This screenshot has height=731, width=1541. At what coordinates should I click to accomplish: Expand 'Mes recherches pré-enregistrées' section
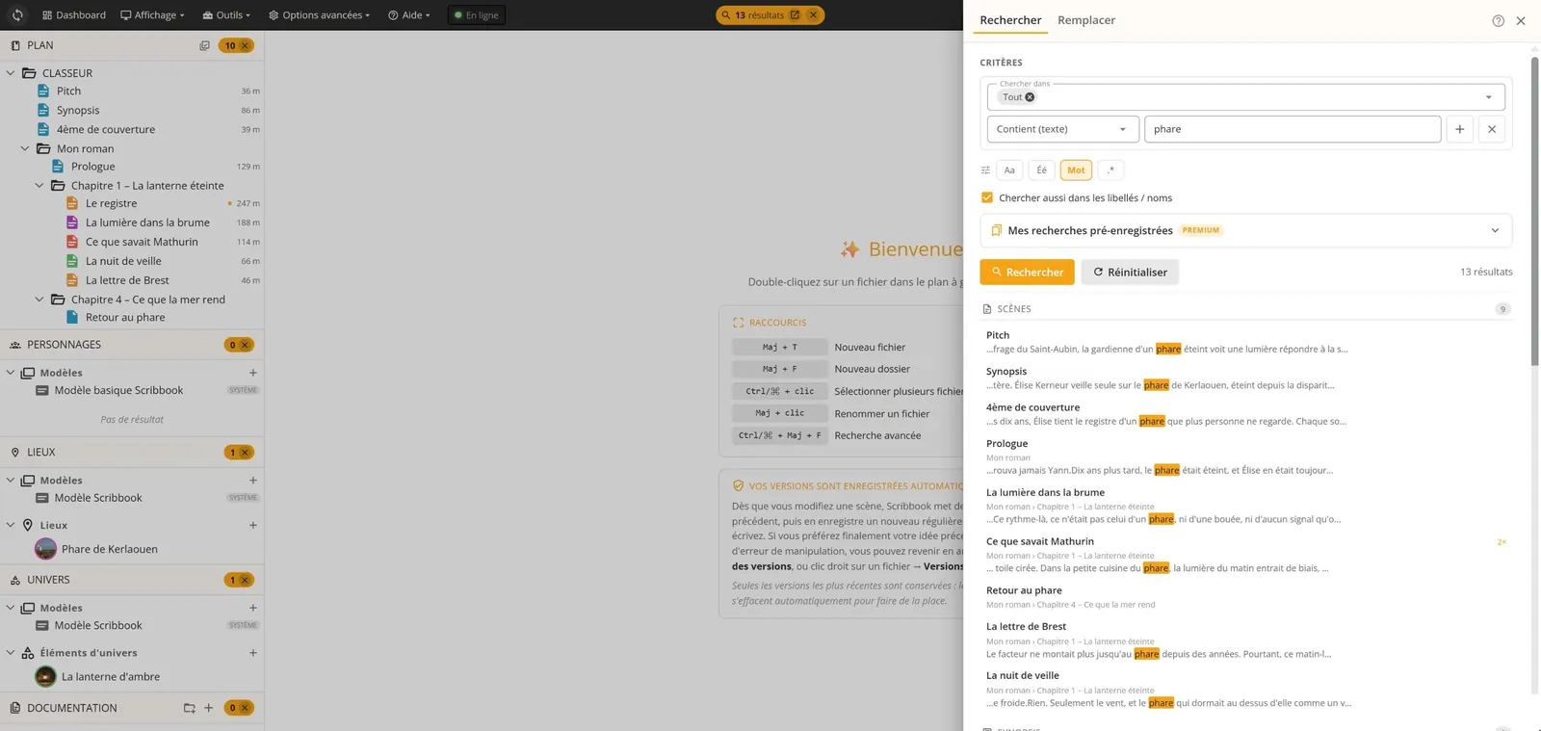click(x=1245, y=230)
